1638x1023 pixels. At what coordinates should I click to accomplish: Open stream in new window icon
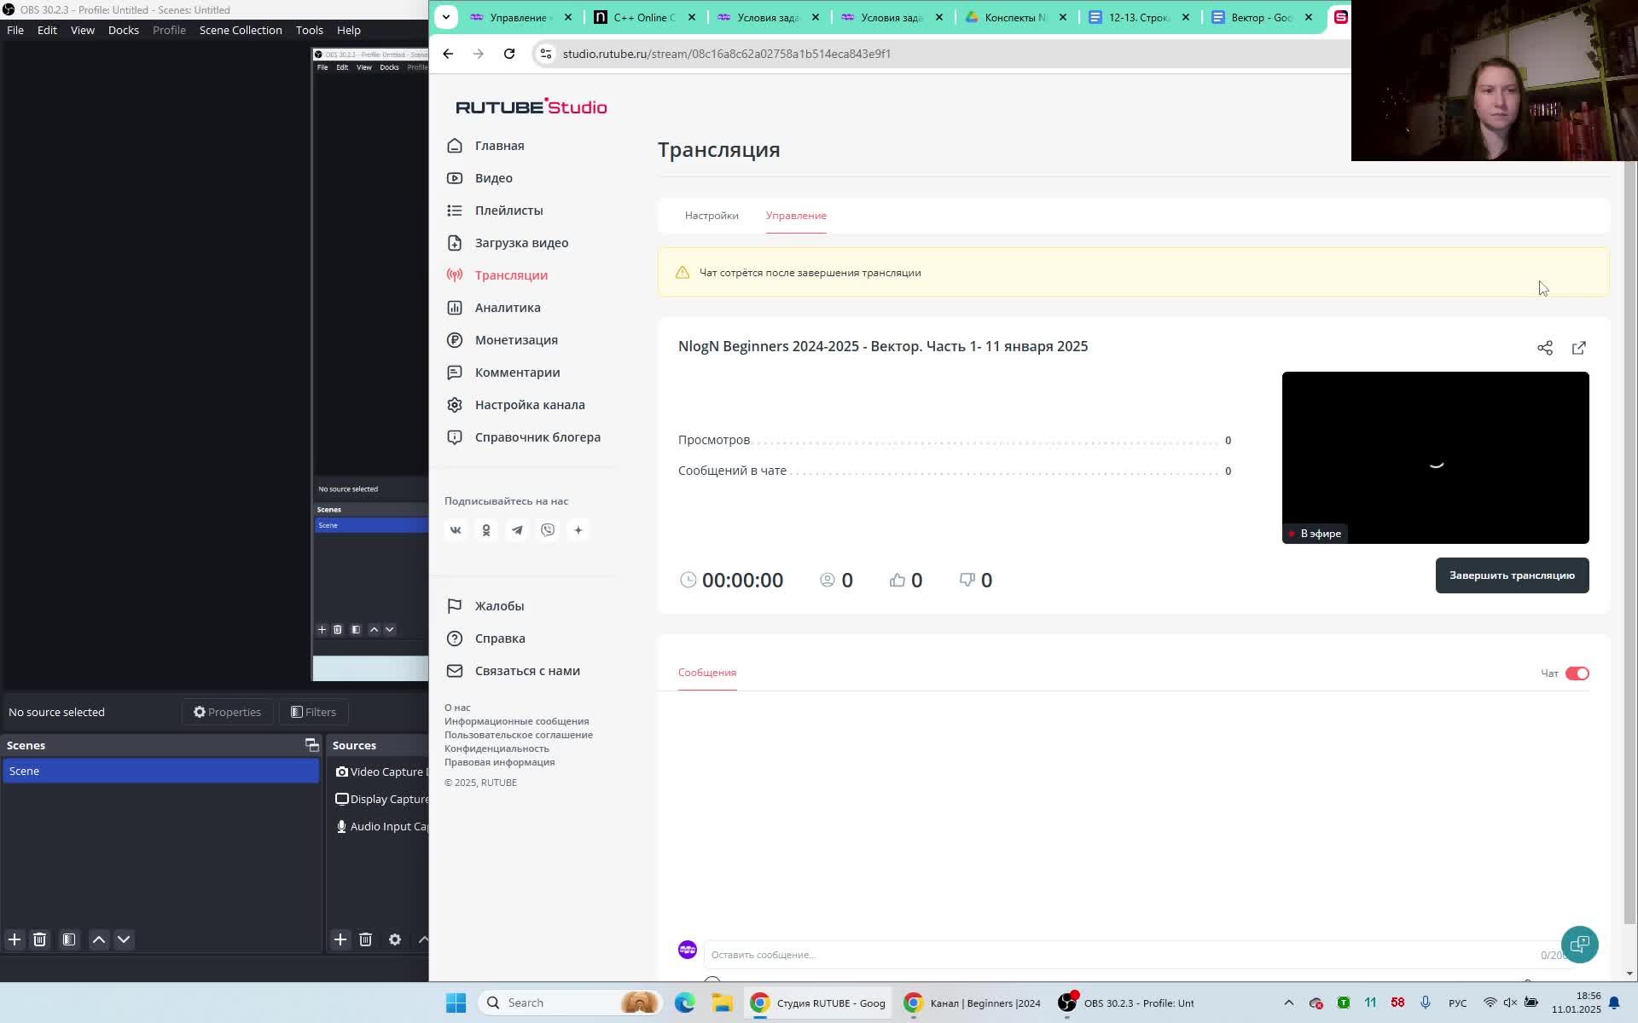[x=1579, y=348]
